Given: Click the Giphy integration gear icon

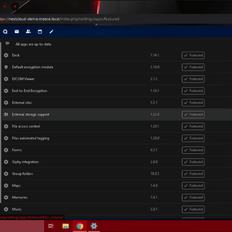Looking at the screenshot, I should (6, 162).
